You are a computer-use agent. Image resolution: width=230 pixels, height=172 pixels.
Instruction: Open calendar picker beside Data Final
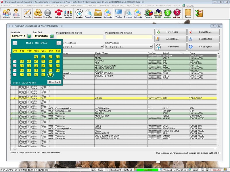click(52, 36)
